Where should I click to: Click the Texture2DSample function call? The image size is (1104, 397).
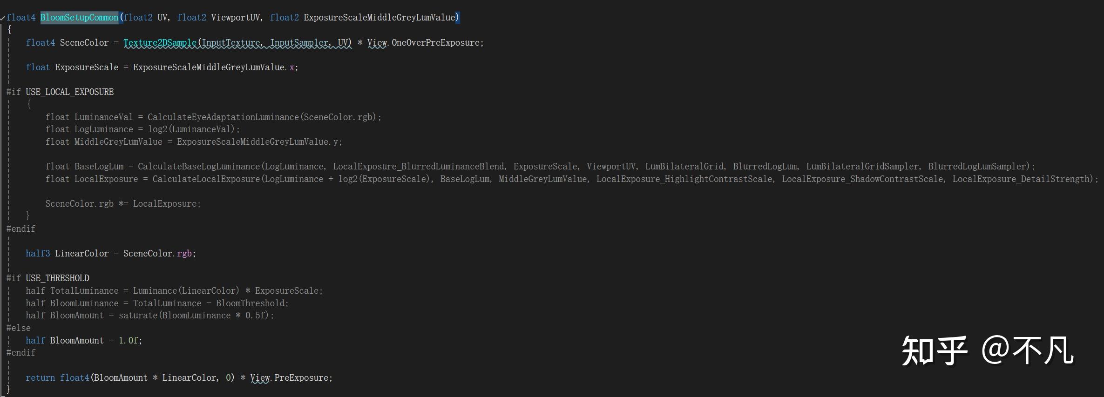click(160, 43)
